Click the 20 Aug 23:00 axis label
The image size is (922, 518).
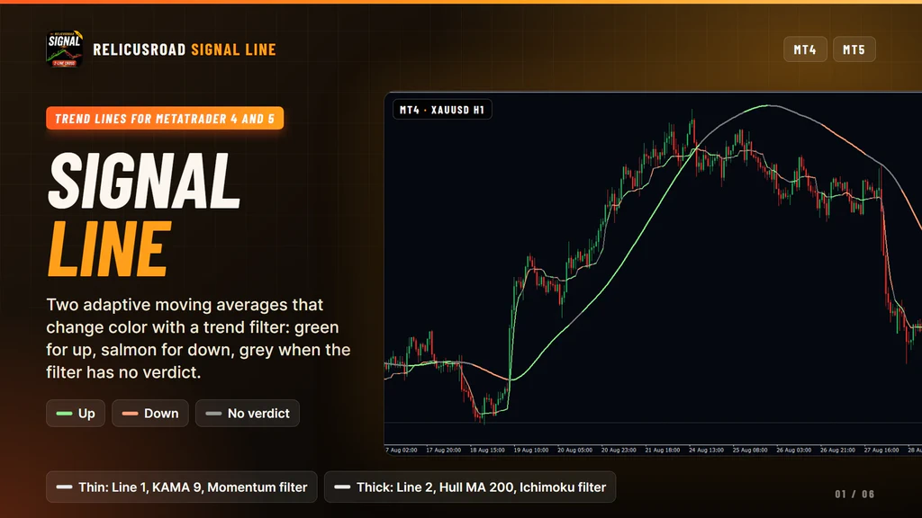point(619,450)
